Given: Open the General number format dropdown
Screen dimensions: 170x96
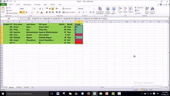Looking at the screenshot, I should 93,9.
